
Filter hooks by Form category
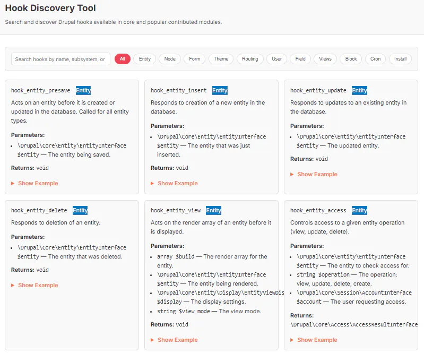pos(194,59)
